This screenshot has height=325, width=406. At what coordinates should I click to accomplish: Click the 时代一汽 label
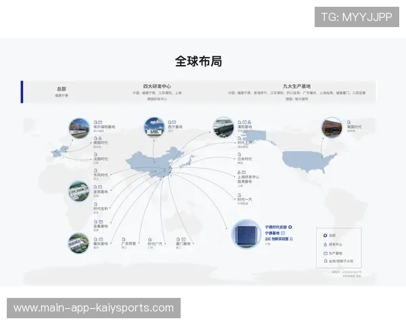[x=245, y=200]
